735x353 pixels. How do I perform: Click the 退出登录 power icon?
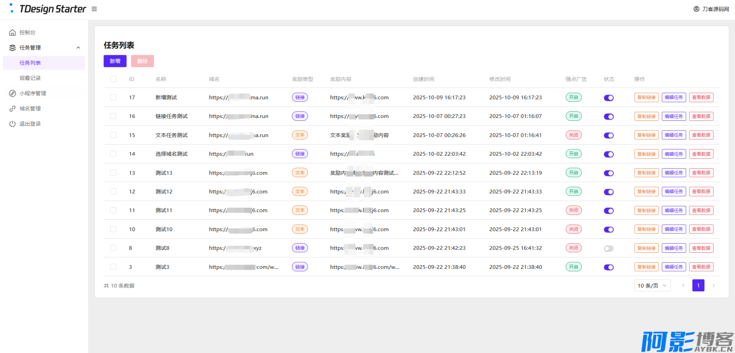coord(12,124)
